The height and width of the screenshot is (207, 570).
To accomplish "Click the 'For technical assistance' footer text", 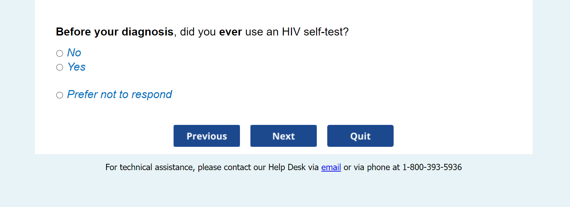I will pos(149,167).
